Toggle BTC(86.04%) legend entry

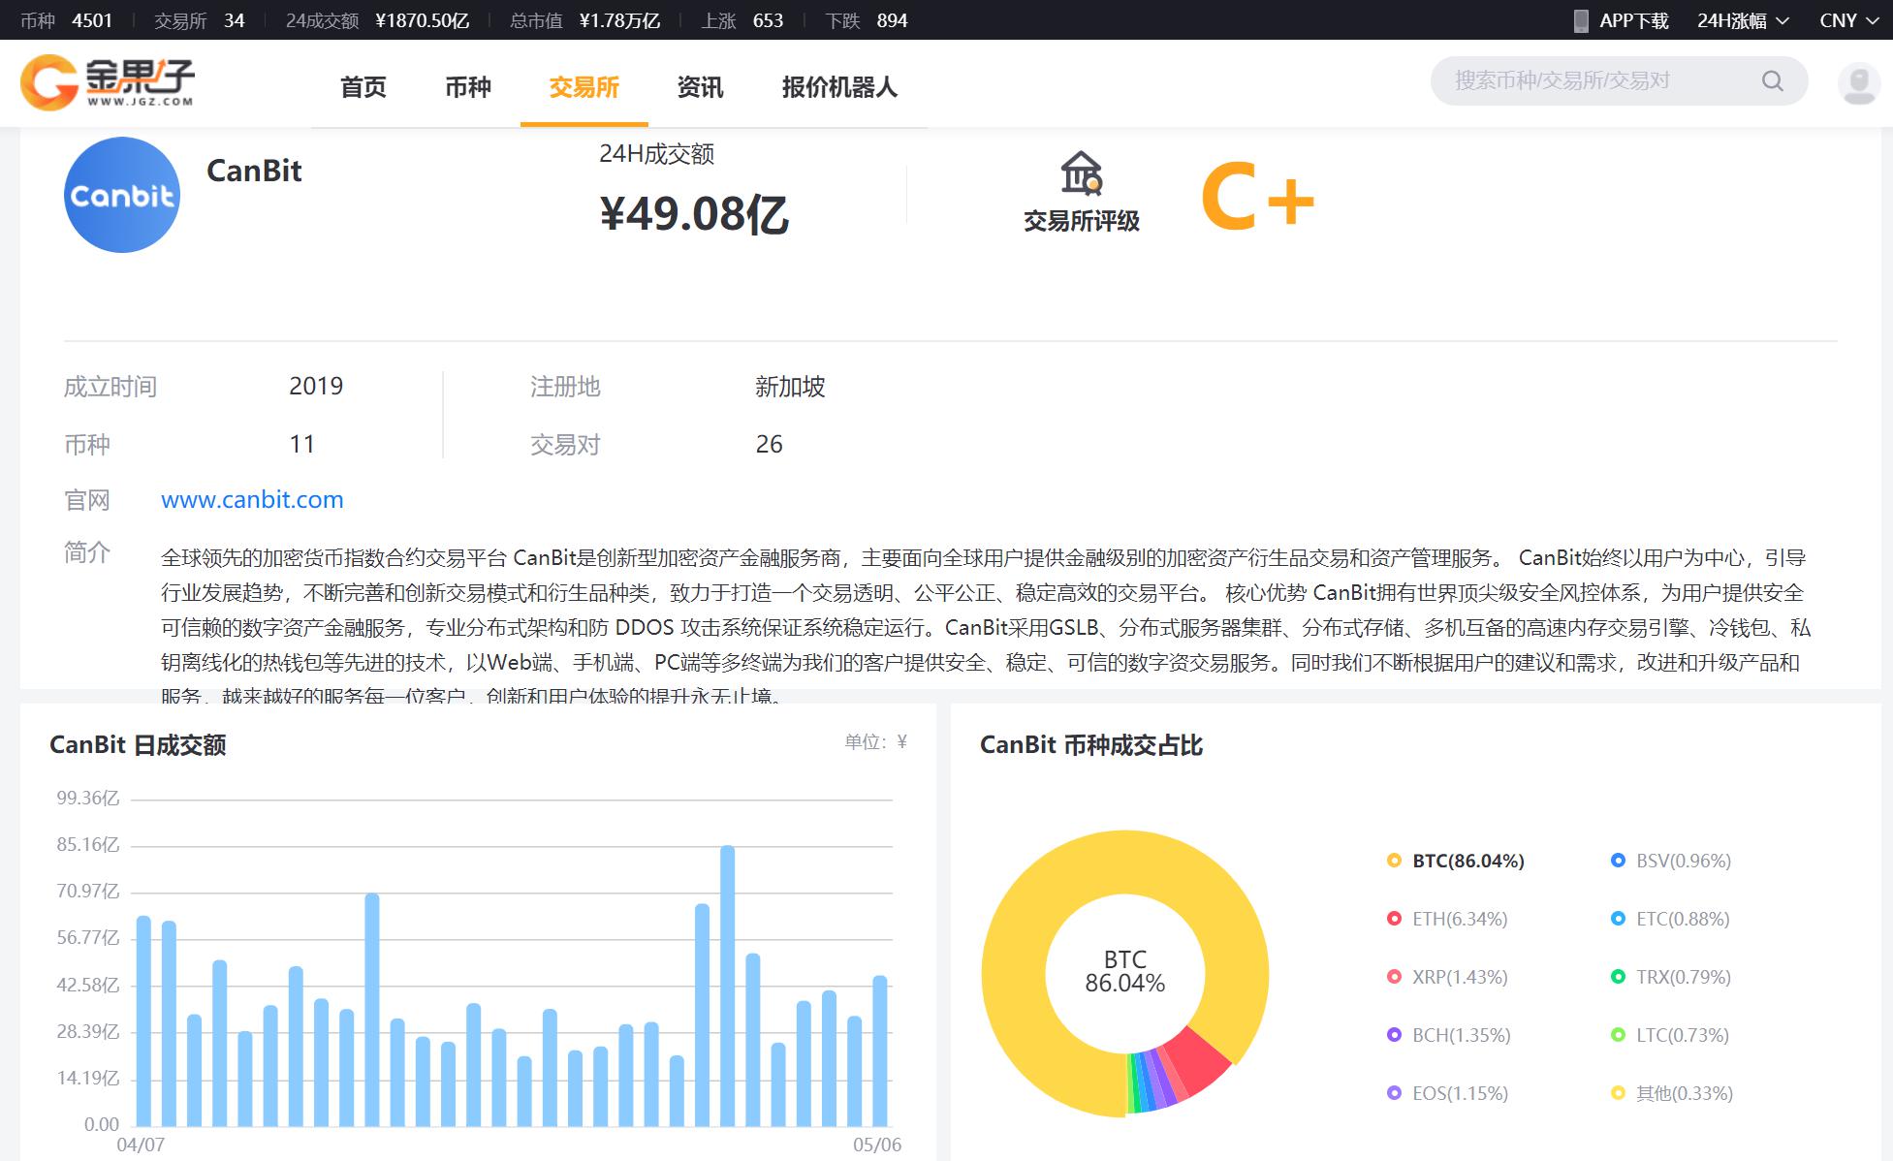click(1456, 861)
